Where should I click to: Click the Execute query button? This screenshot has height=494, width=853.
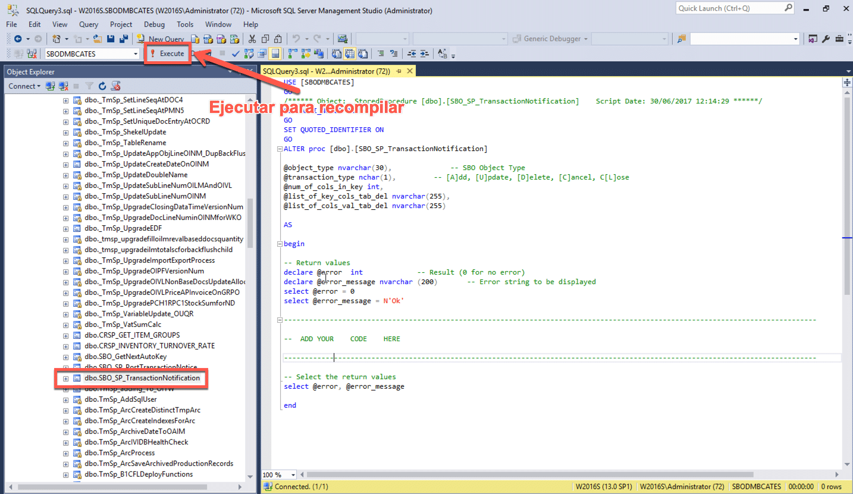[x=167, y=54]
